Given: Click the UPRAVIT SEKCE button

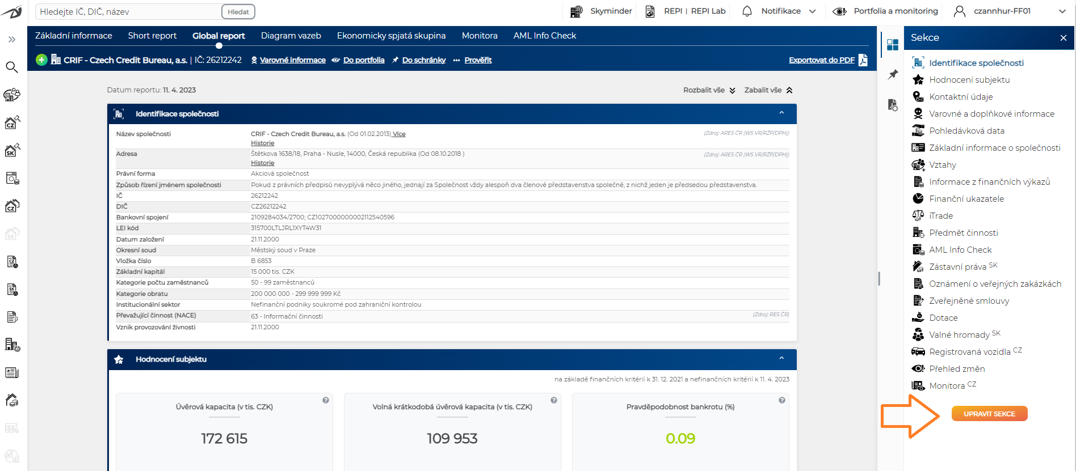Looking at the screenshot, I should tap(989, 414).
